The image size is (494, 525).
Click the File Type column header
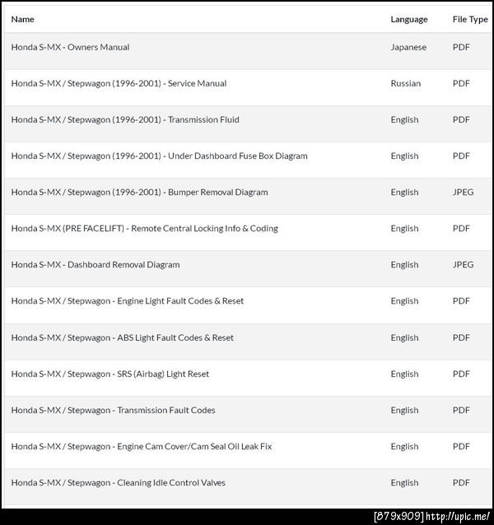click(469, 19)
